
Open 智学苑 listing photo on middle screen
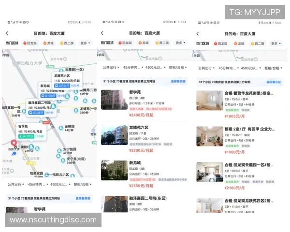pyautogui.click(x=114, y=100)
